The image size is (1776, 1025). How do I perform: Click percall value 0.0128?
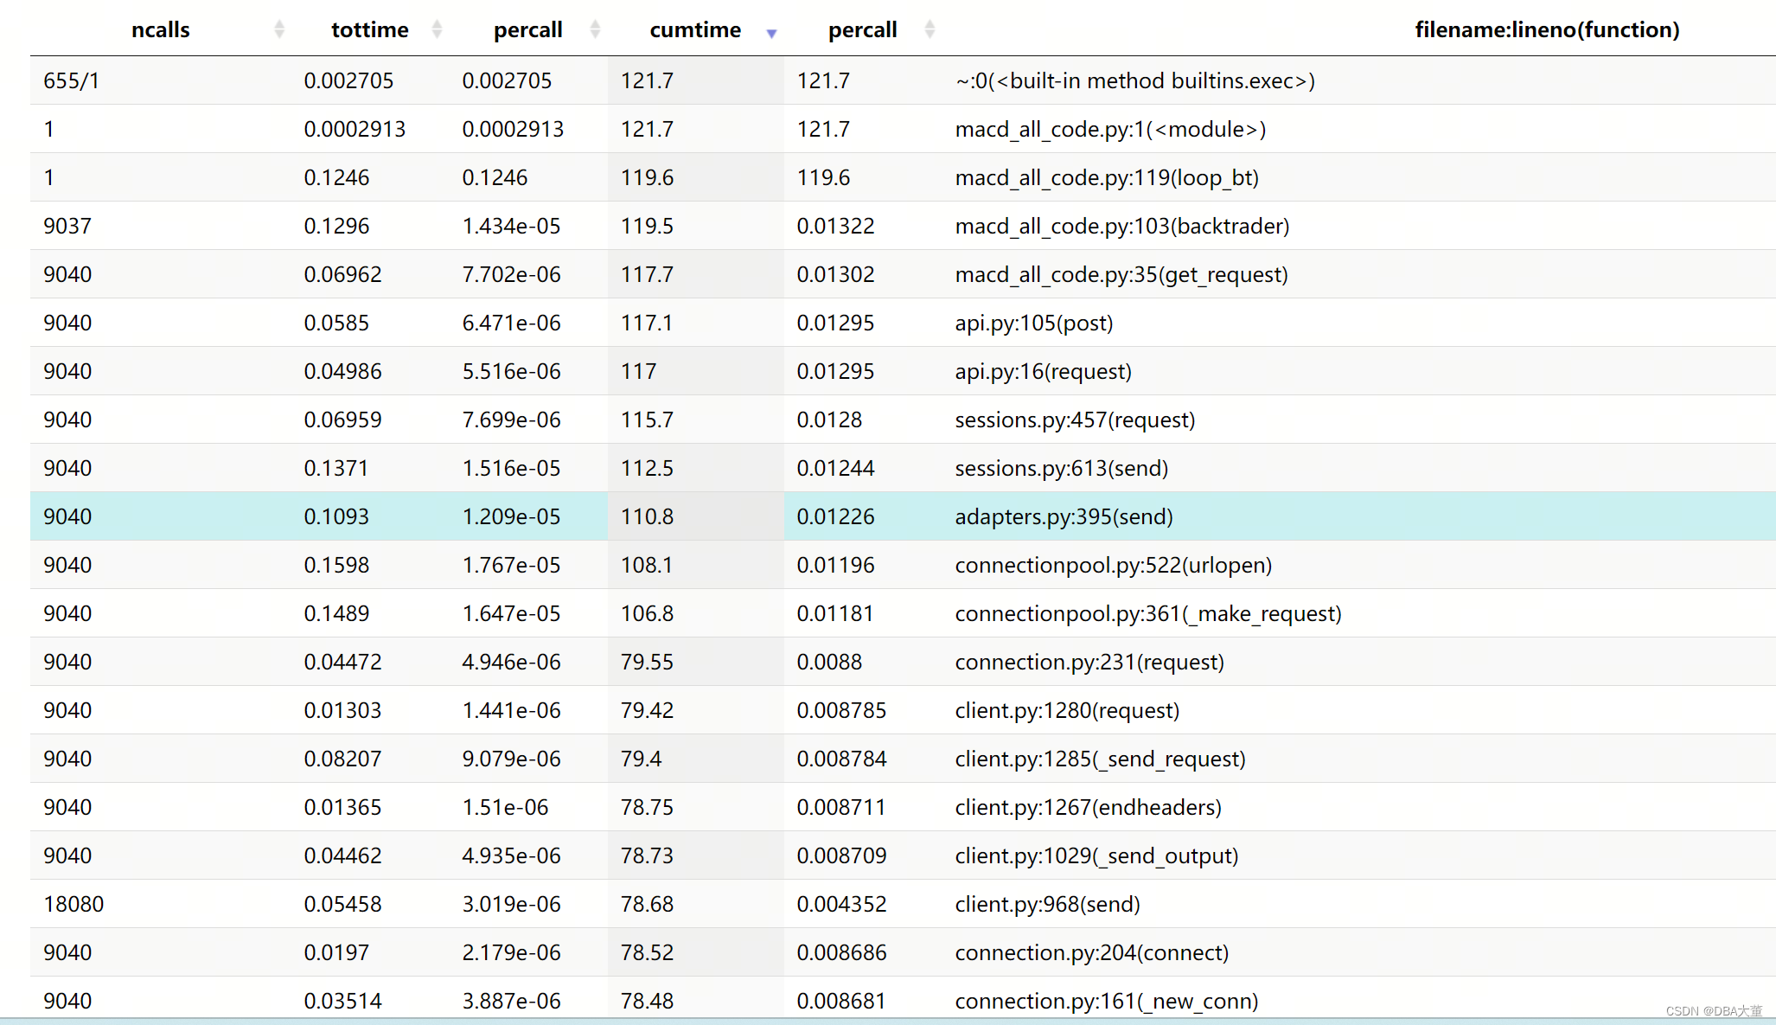click(829, 420)
